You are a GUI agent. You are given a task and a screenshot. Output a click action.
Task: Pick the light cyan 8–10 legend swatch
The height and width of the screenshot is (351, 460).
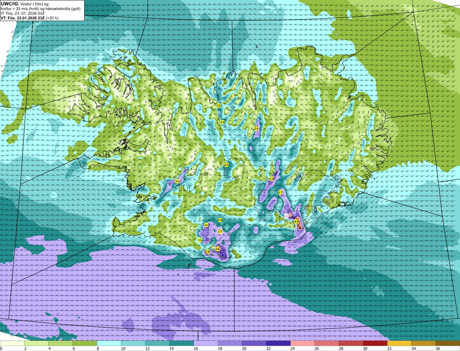(x=109, y=343)
